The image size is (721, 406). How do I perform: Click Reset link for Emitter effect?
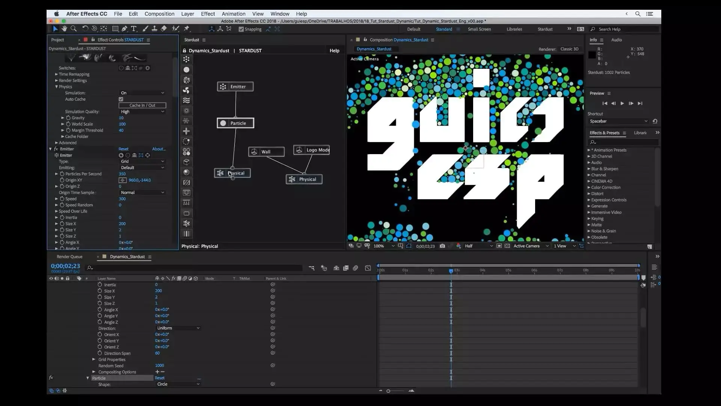[x=123, y=149]
